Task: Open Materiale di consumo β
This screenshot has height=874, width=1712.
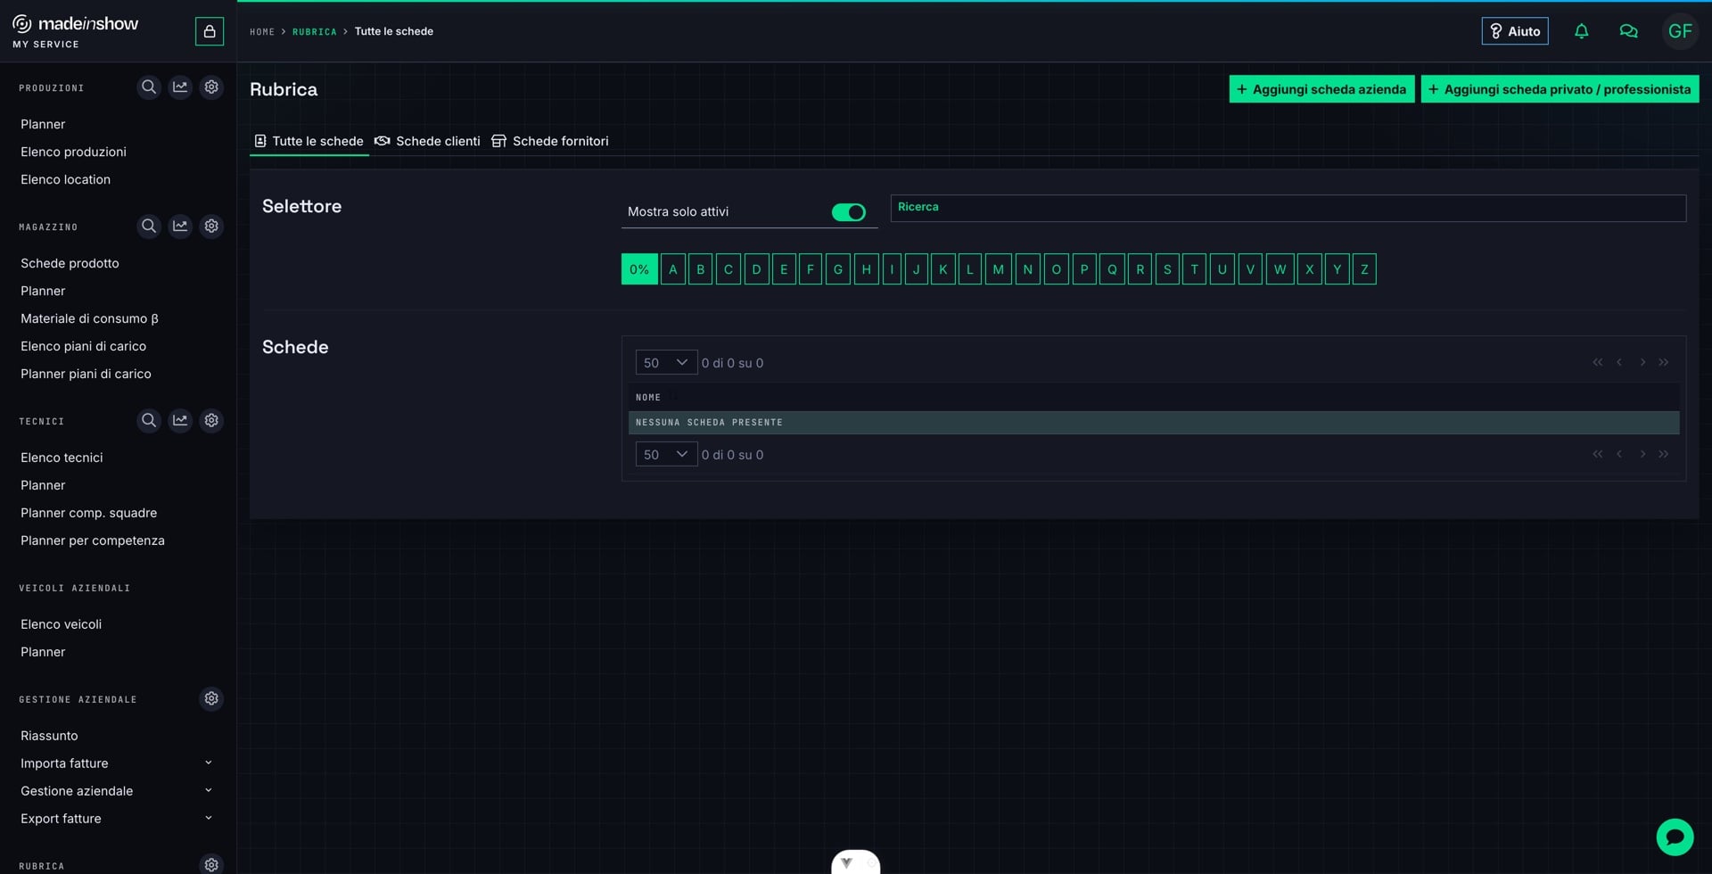Action: 89,318
